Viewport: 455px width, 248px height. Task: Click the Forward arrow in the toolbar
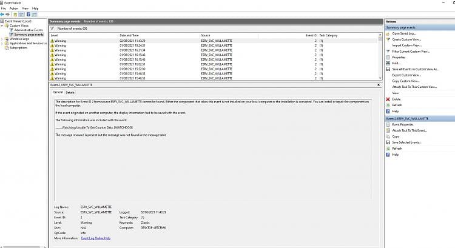7,14
